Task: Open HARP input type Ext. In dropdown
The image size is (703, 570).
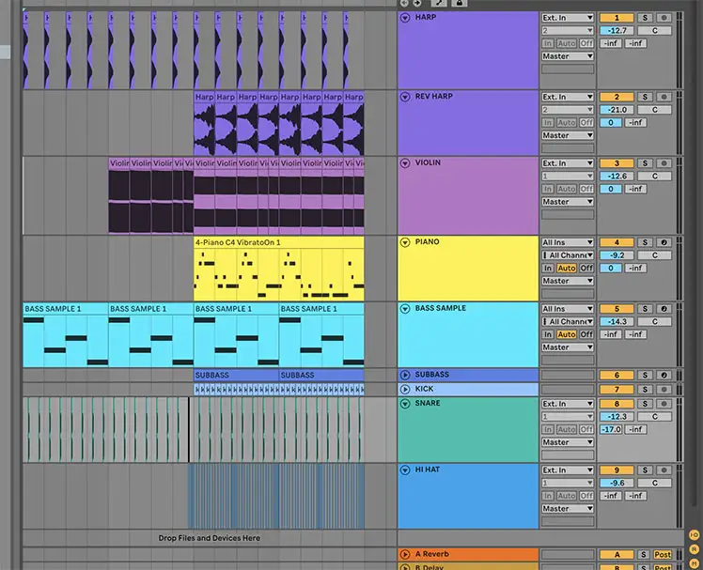Action: coord(568,18)
